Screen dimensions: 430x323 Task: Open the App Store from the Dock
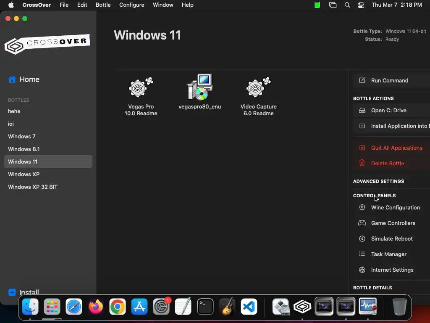139,307
